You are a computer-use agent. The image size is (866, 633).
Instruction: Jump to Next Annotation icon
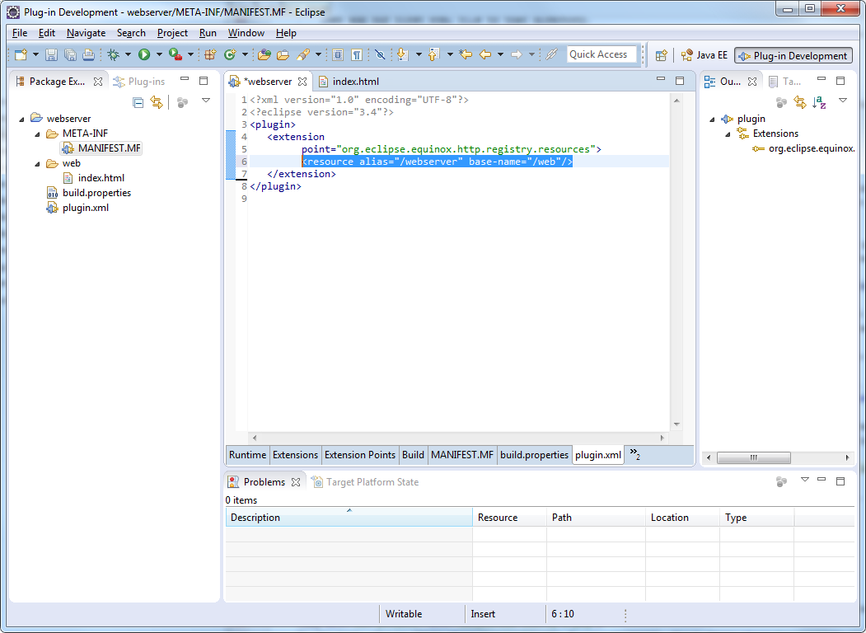(403, 54)
